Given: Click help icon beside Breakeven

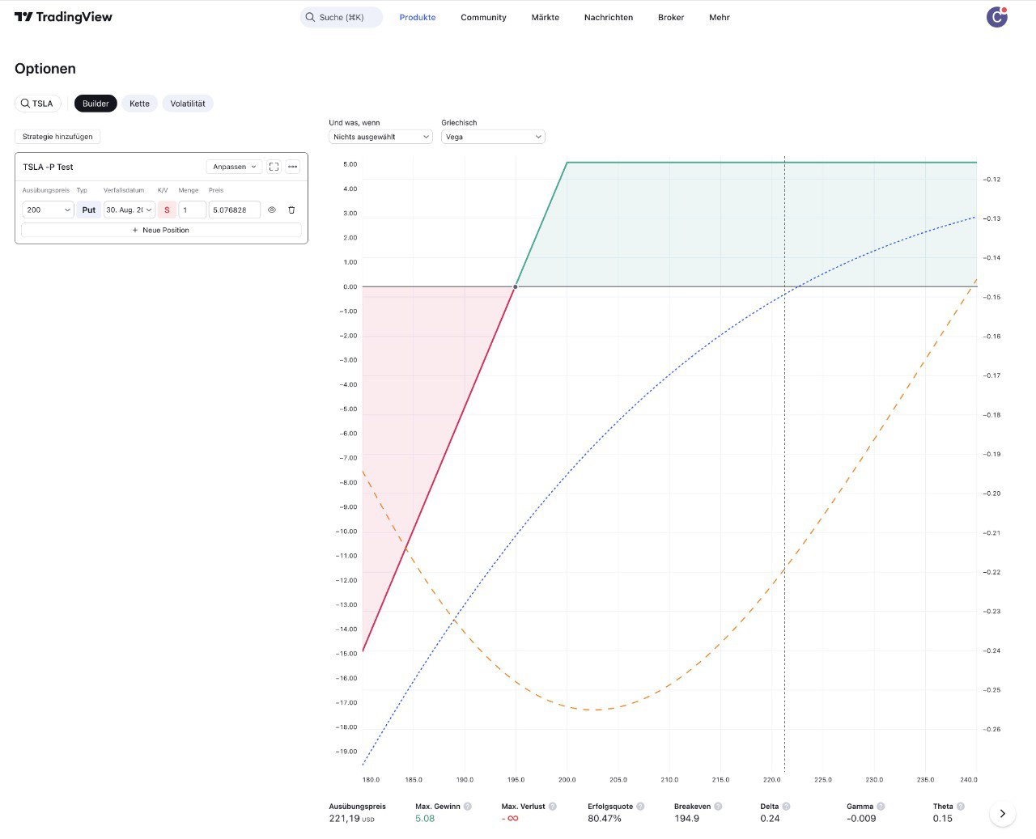Looking at the screenshot, I should (x=718, y=807).
